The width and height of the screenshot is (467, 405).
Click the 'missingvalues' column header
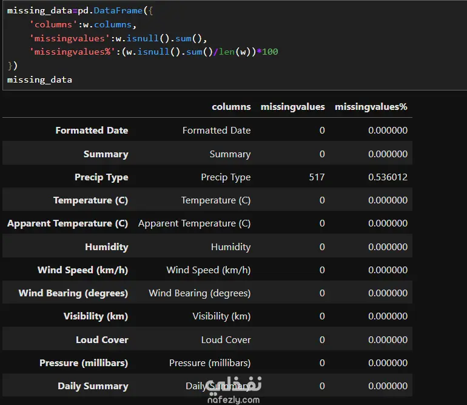pyautogui.click(x=293, y=107)
